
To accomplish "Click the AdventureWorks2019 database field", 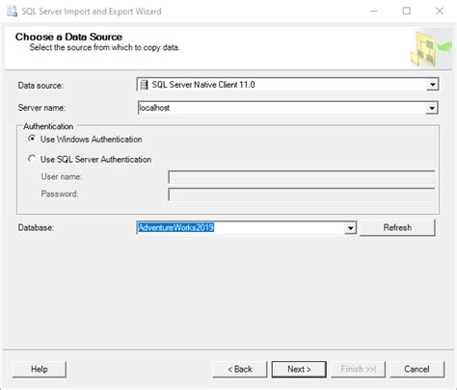I will (x=241, y=228).
